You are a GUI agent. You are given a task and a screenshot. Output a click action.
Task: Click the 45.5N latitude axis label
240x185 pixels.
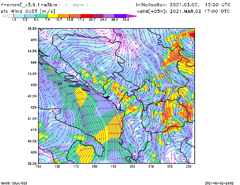click(32, 28)
